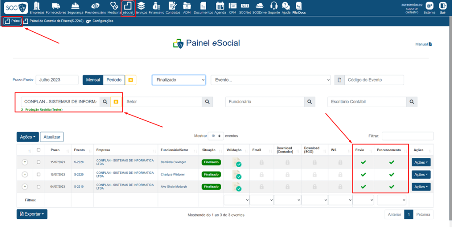The width and height of the screenshot is (452, 228).
Task: Select the Mensal toggle option
Action: (x=93, y=80)
